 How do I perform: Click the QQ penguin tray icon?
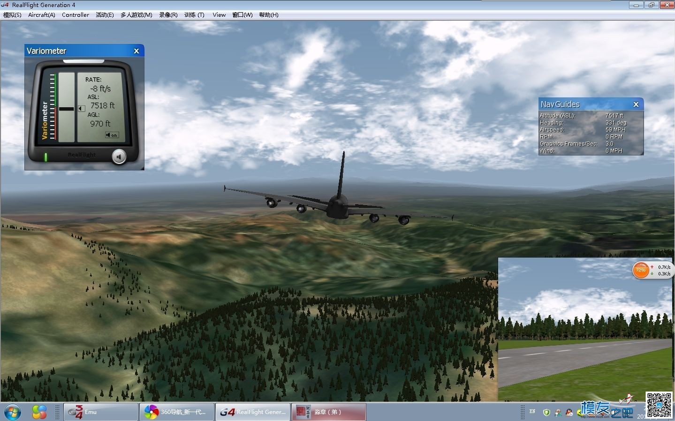pyautogui.click(x=569, y=413)
